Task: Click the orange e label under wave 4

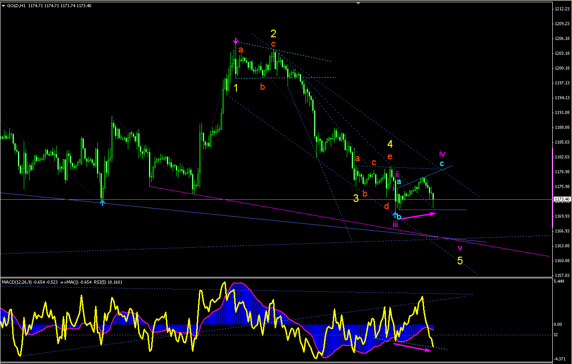Action: (x=390, y=157)
